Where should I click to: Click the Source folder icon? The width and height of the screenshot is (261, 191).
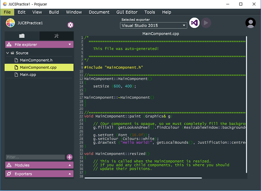[12, 53]
